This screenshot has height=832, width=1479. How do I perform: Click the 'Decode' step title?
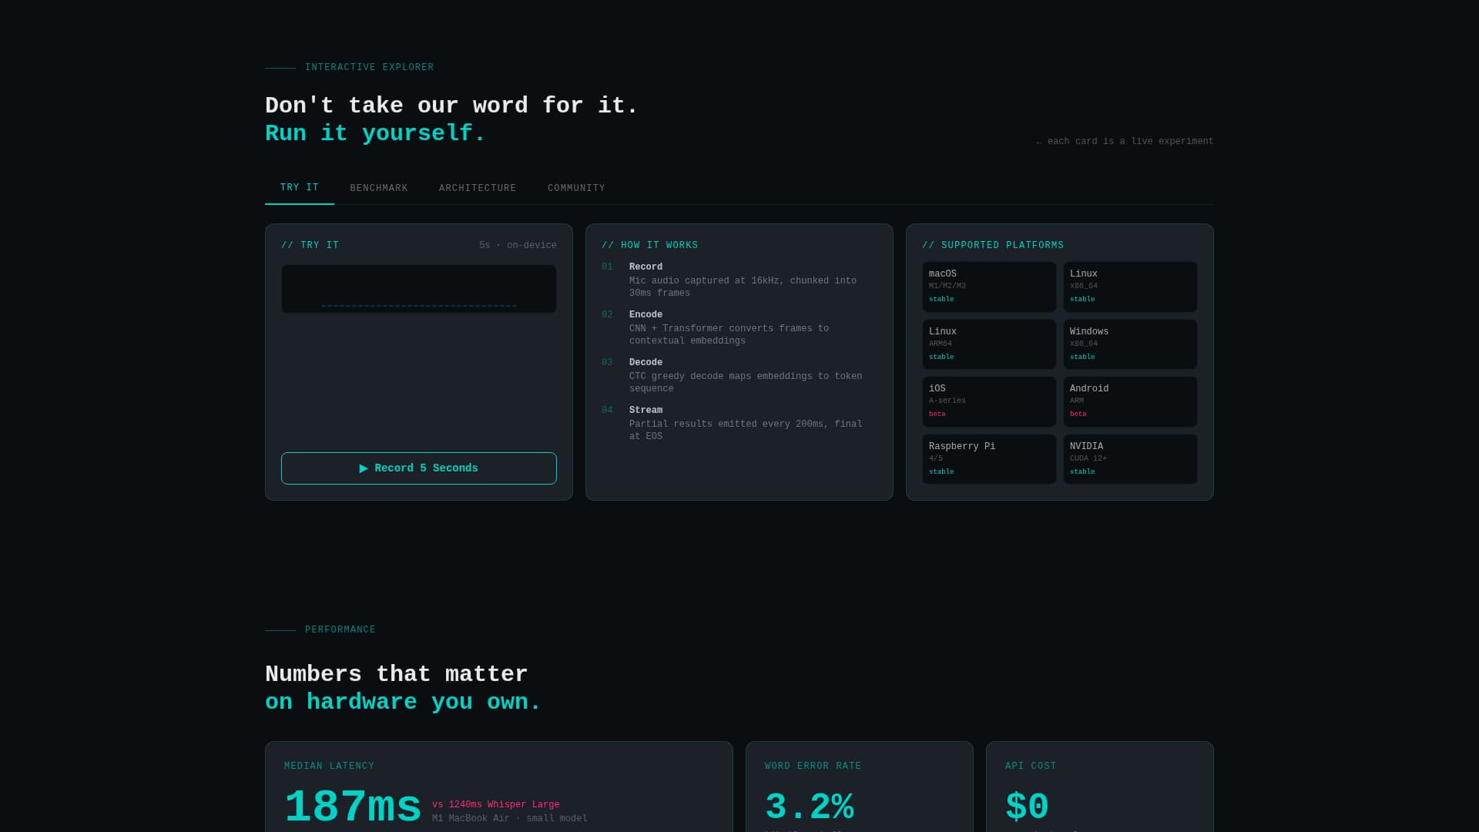[646, 363]
